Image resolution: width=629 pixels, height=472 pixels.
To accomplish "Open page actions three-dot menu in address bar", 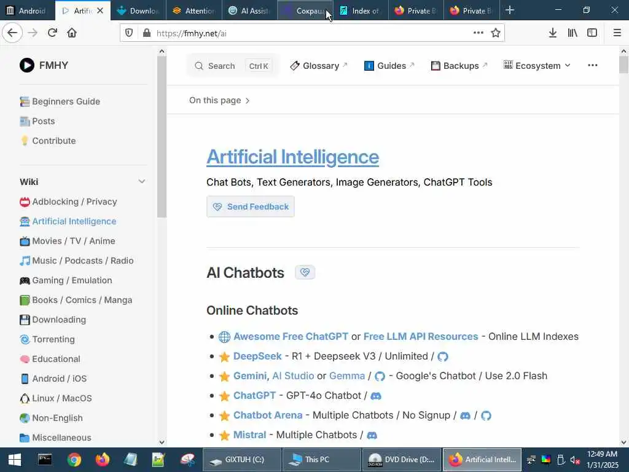I will pyautogui.click(x=478, y=33).
